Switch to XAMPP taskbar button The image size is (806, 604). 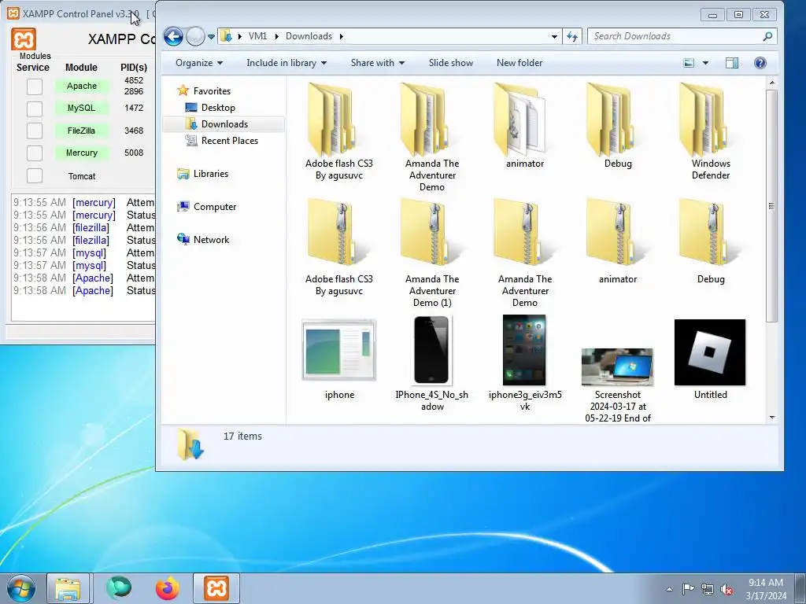coord(216,588)
